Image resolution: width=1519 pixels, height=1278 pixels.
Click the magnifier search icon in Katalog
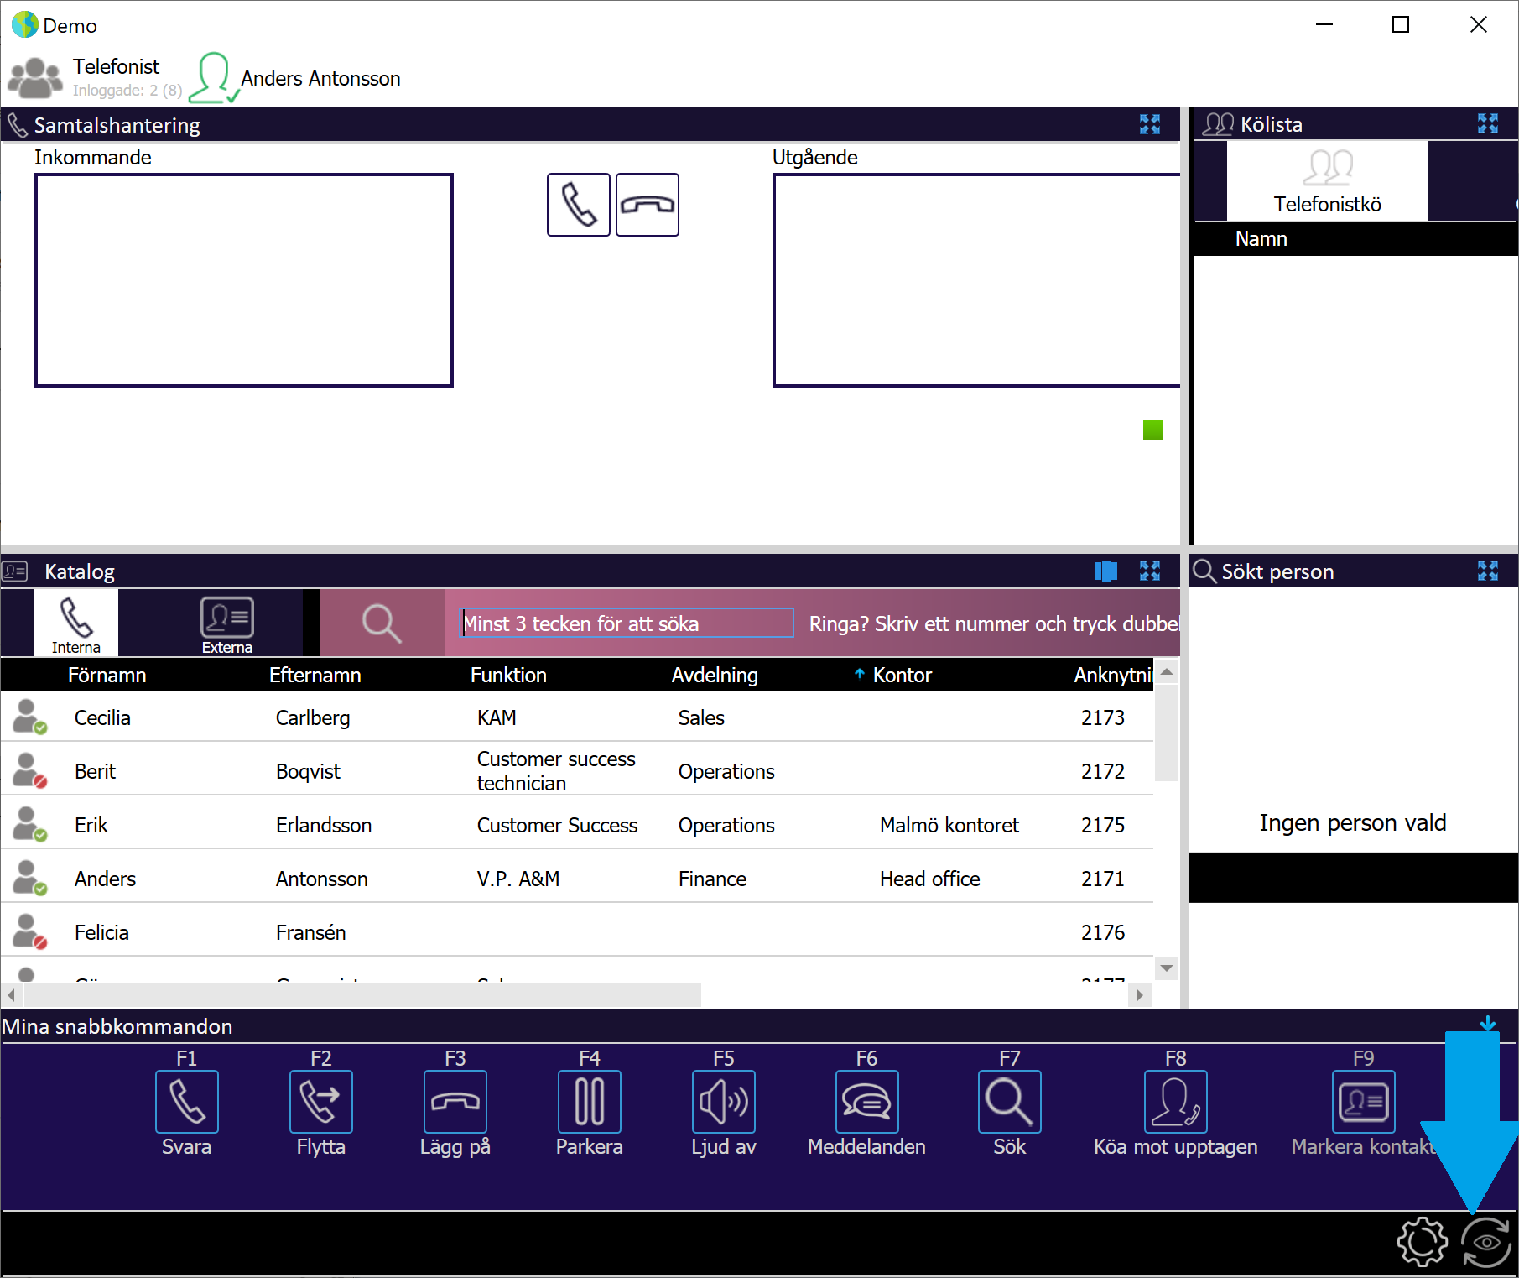coord(382,623)
